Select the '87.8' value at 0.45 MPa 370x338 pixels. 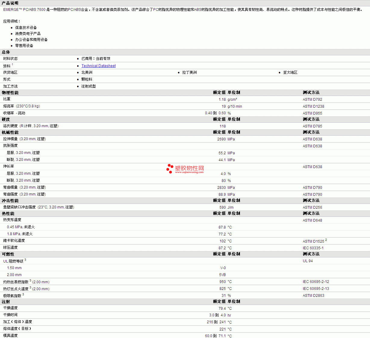222,227
